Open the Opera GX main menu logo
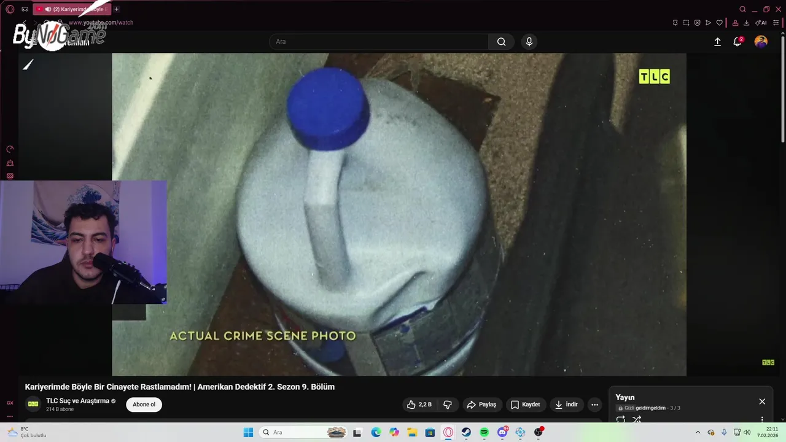786x442 pixels. click(10, 9)
